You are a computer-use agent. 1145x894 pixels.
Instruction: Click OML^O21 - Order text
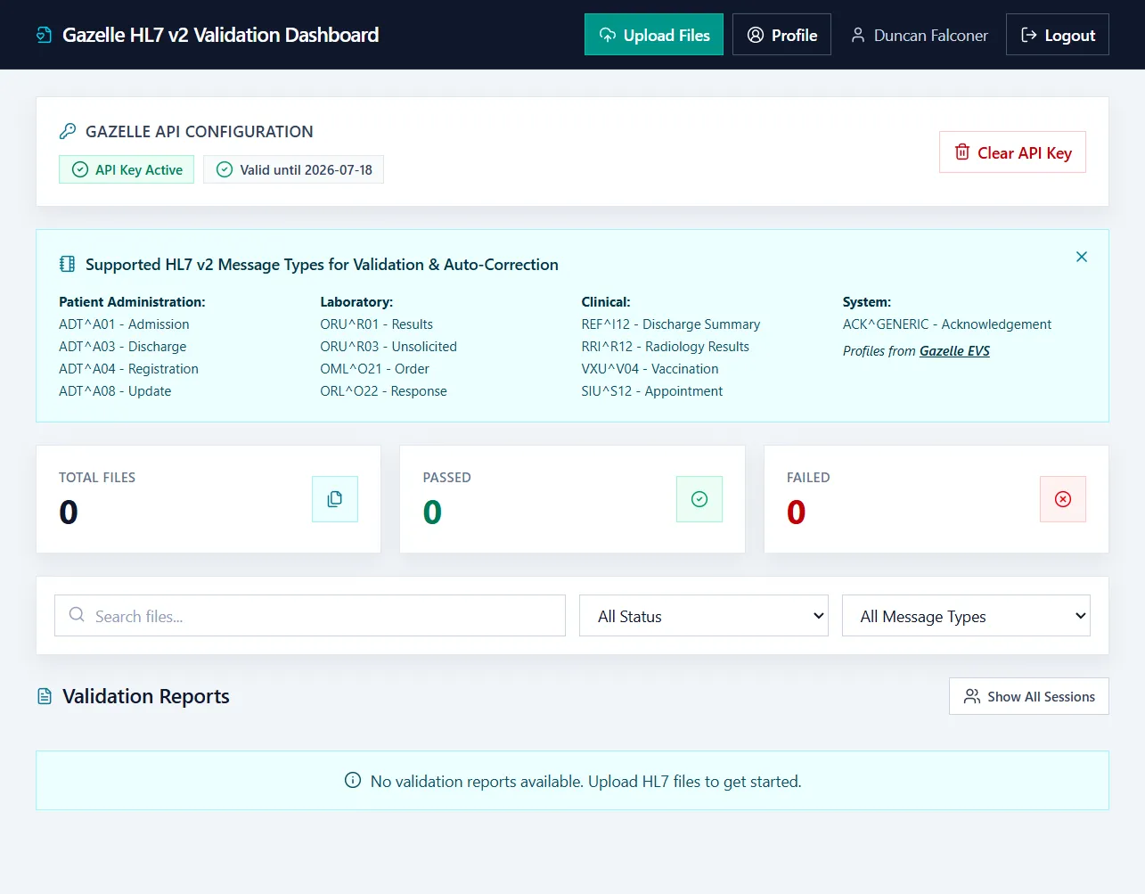(375, 369)
